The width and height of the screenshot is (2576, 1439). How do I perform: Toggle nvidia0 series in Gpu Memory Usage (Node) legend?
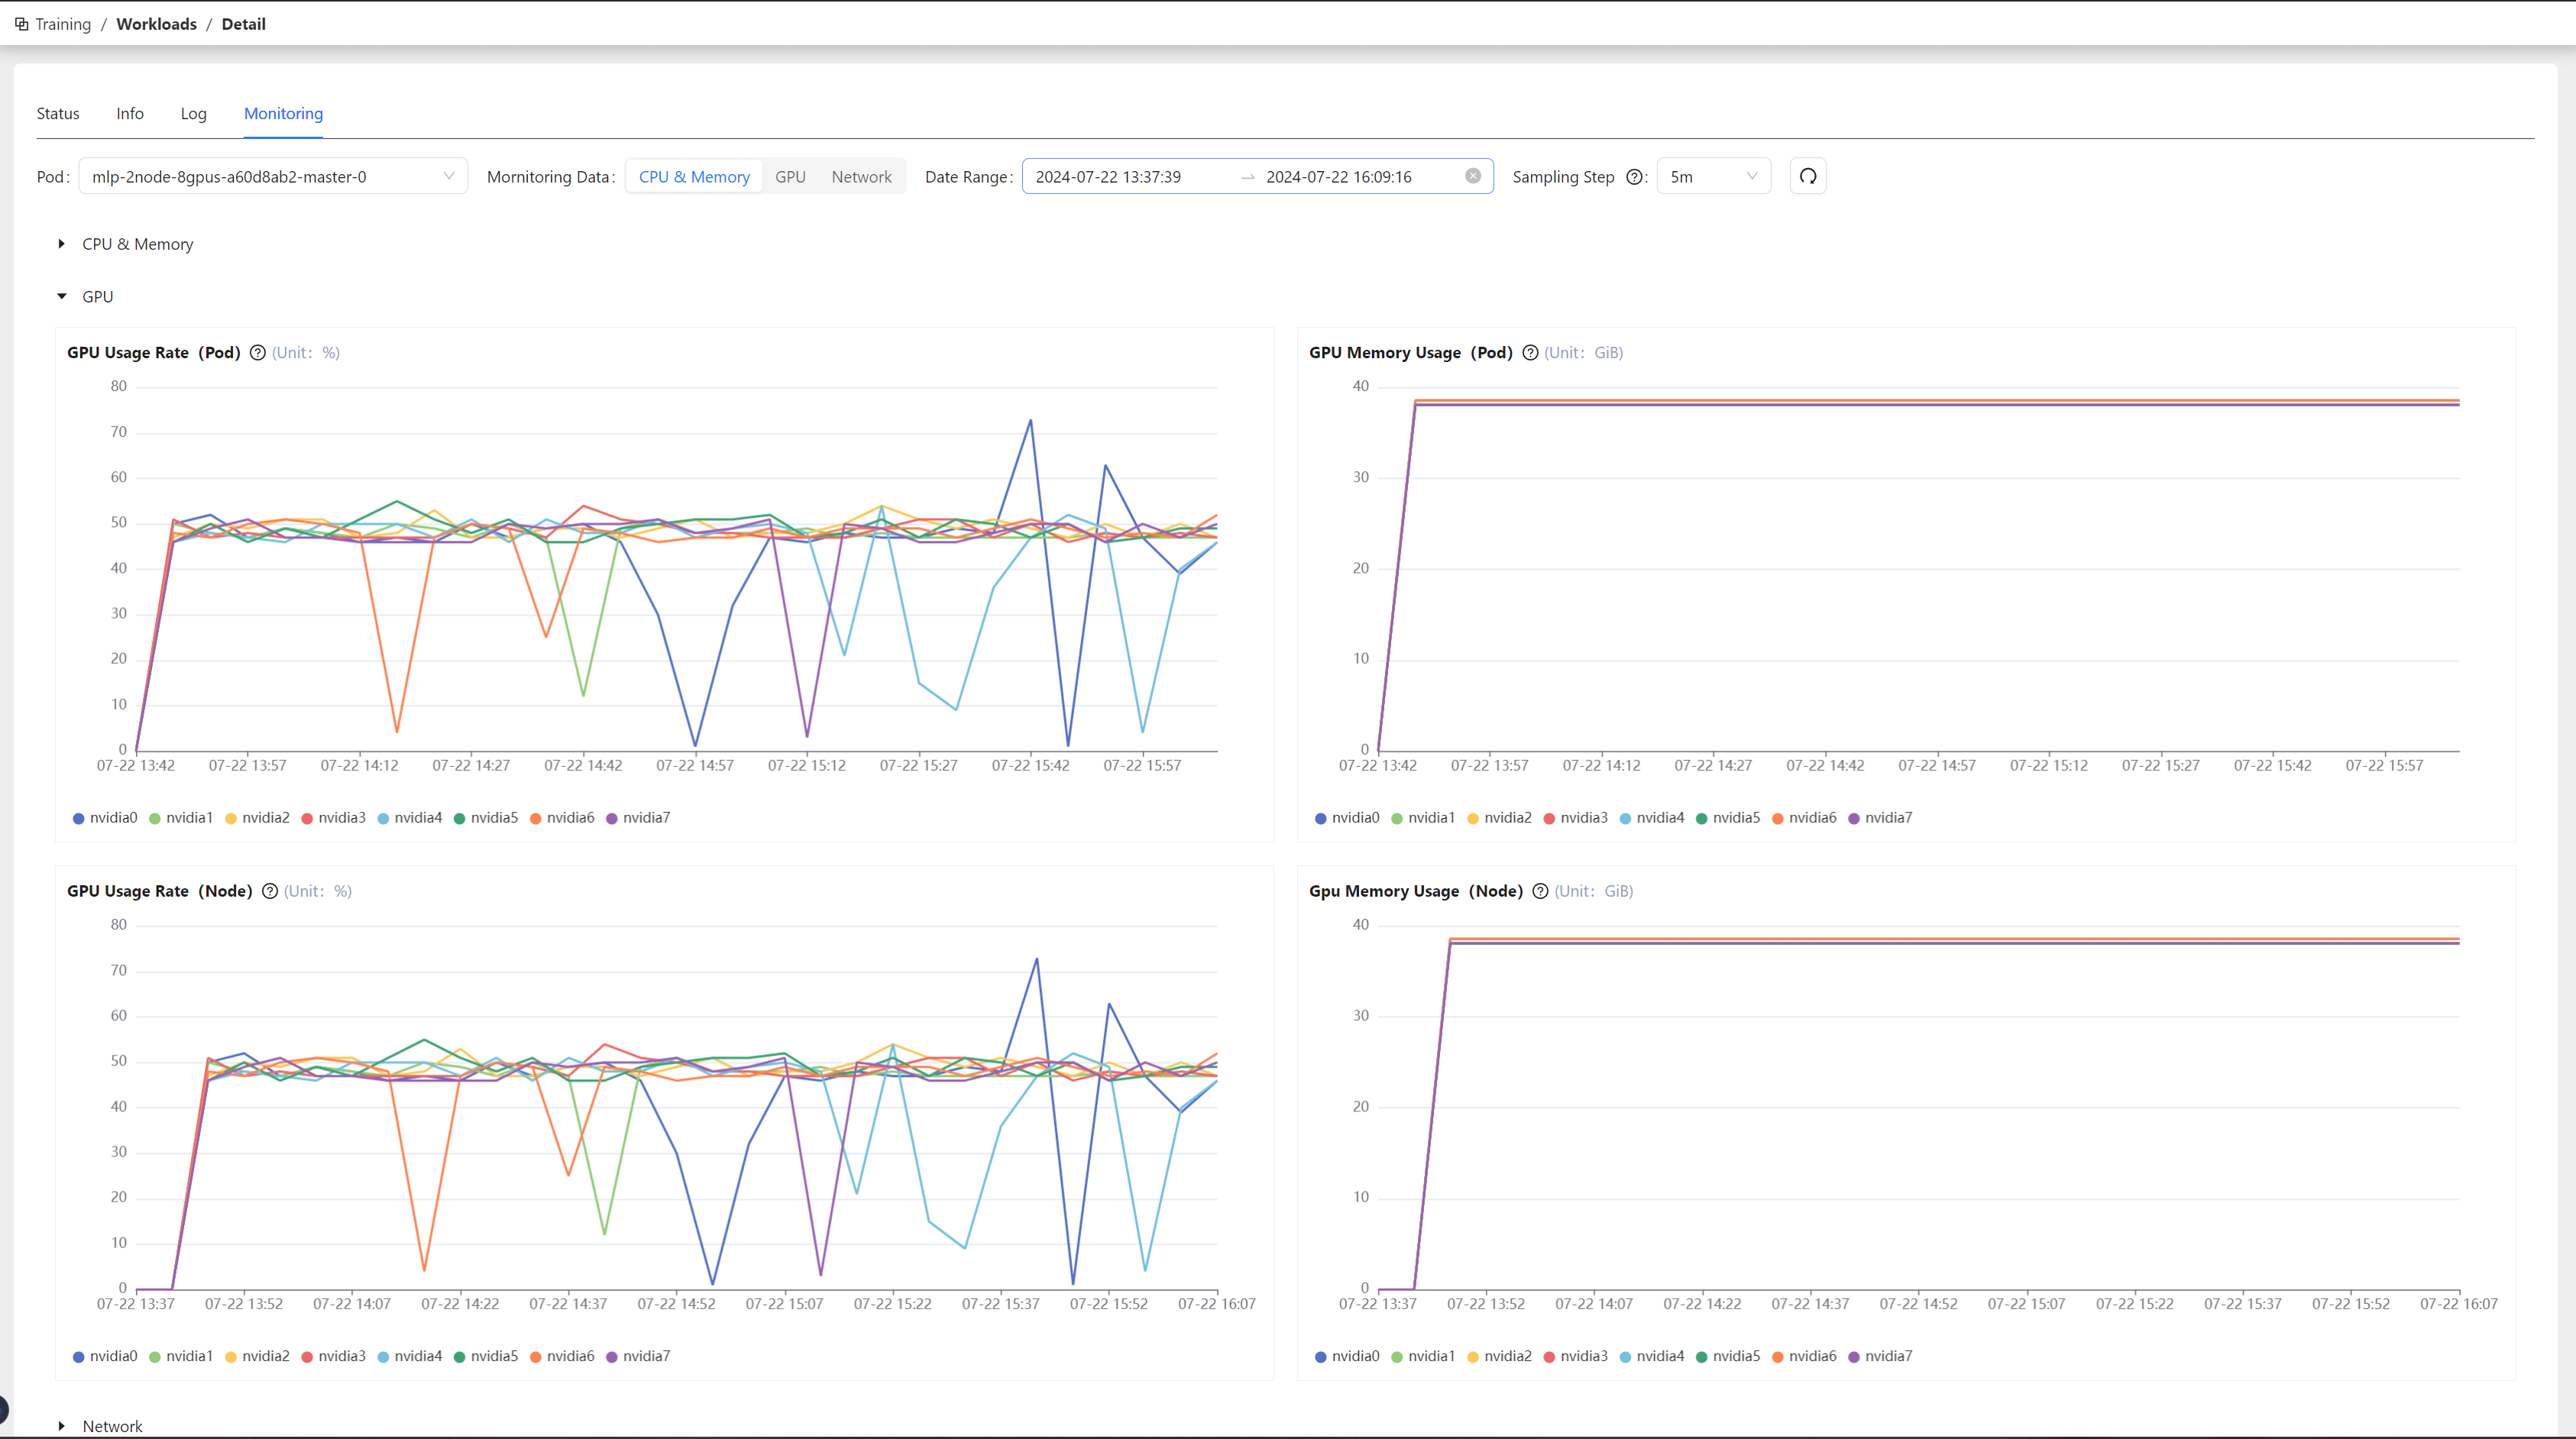(x=1347, y=1356)
